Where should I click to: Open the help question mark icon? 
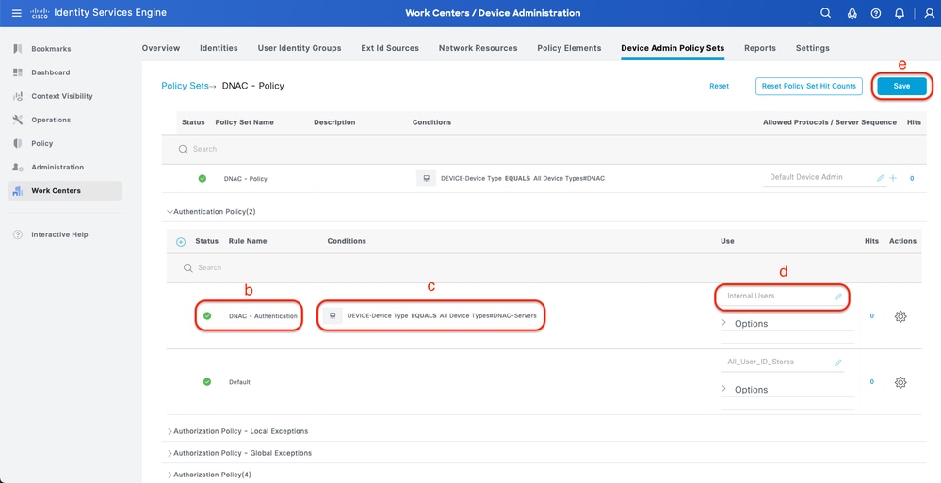click(876, 13)
